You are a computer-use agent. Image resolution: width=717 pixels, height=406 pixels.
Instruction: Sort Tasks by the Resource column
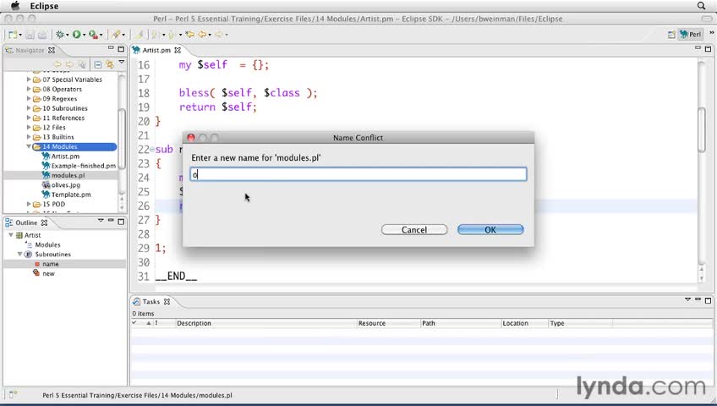pyautogui.click(x=388, y=323)
